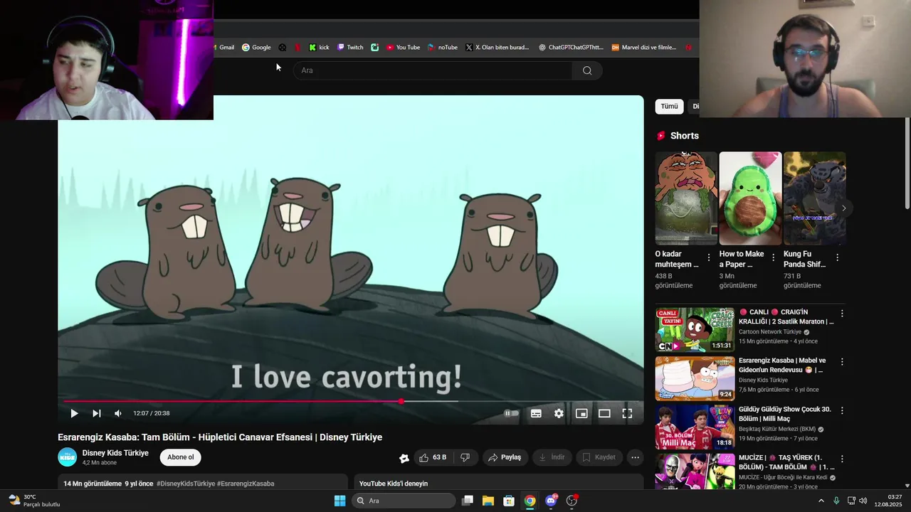Open the kick bookmark

[319, 48]
